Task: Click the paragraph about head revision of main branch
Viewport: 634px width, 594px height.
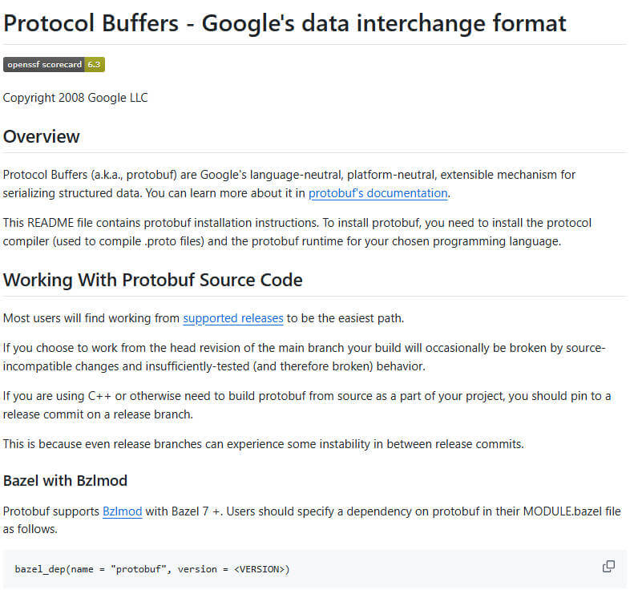Action: pos(304,357)
